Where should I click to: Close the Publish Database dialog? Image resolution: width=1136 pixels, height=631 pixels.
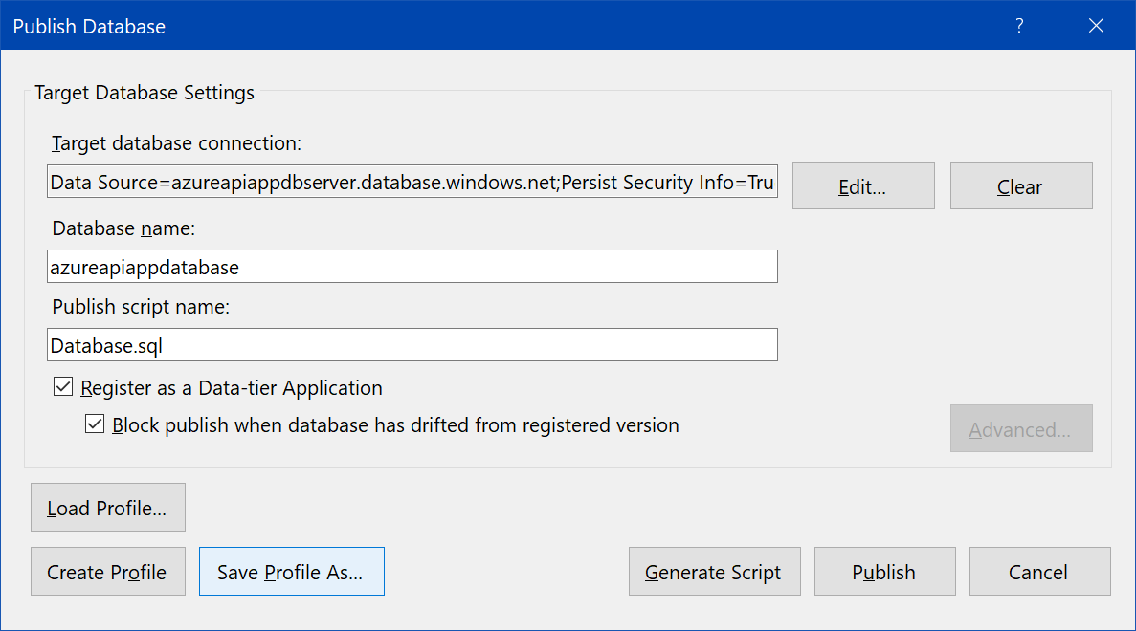click(1097, 26)
